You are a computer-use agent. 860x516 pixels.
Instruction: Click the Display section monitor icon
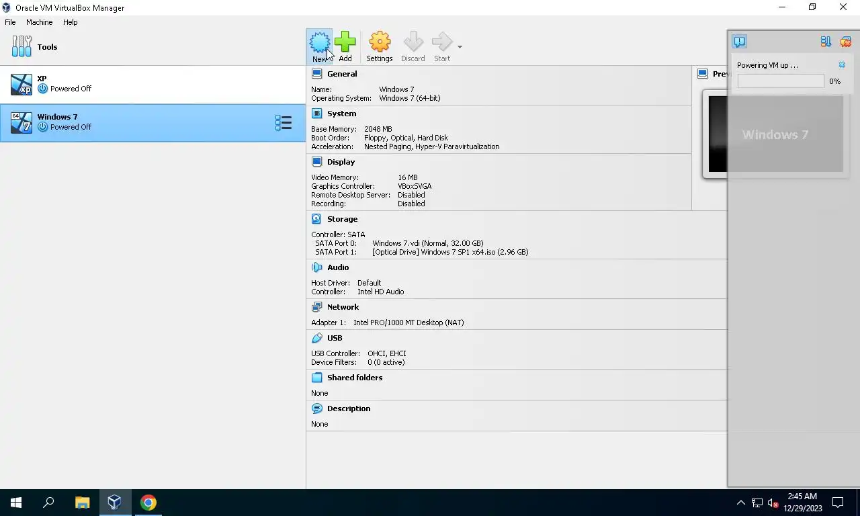pos(316,162)
